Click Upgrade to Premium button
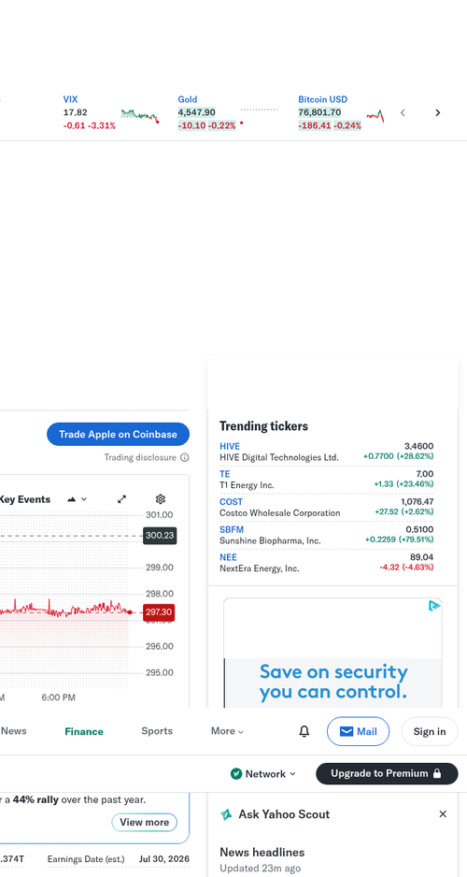The image size is (467, 877). pyautogui.click(x=387, y=773)
